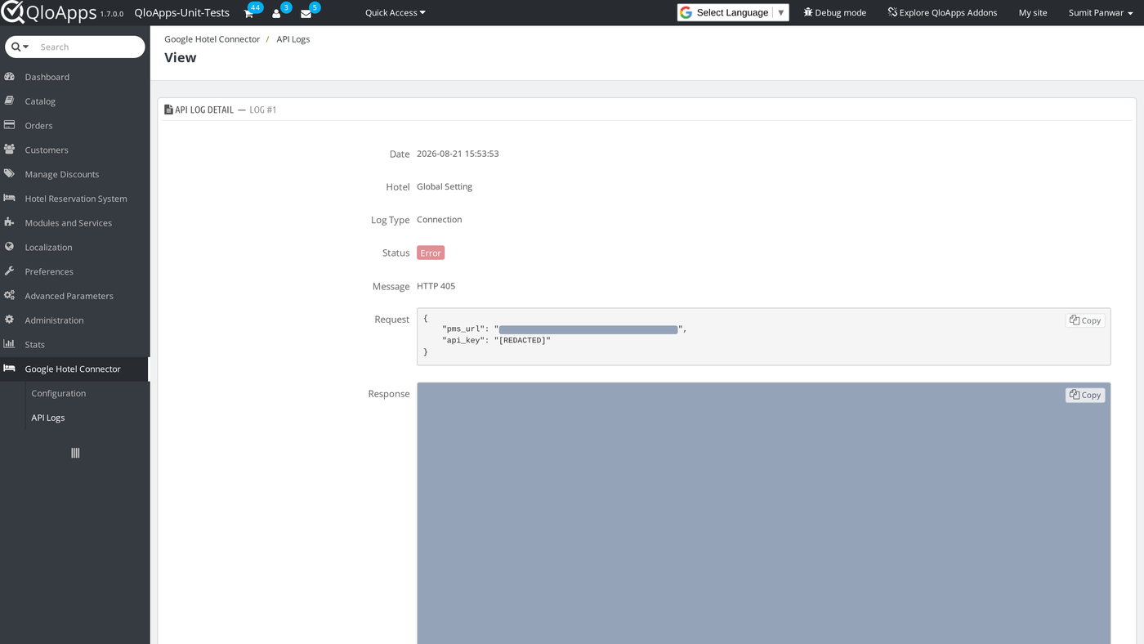This screenshot has height=644, width=1144.
Task: Click the Customers people icon
Action: (10, 150)
